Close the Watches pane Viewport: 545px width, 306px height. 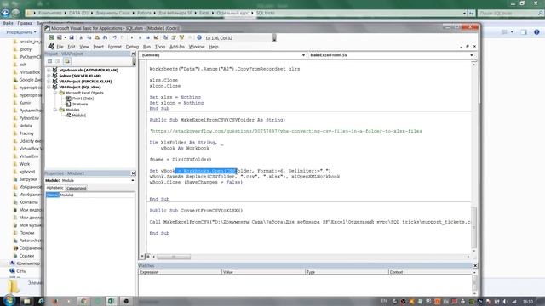click(x=475, y=265)
